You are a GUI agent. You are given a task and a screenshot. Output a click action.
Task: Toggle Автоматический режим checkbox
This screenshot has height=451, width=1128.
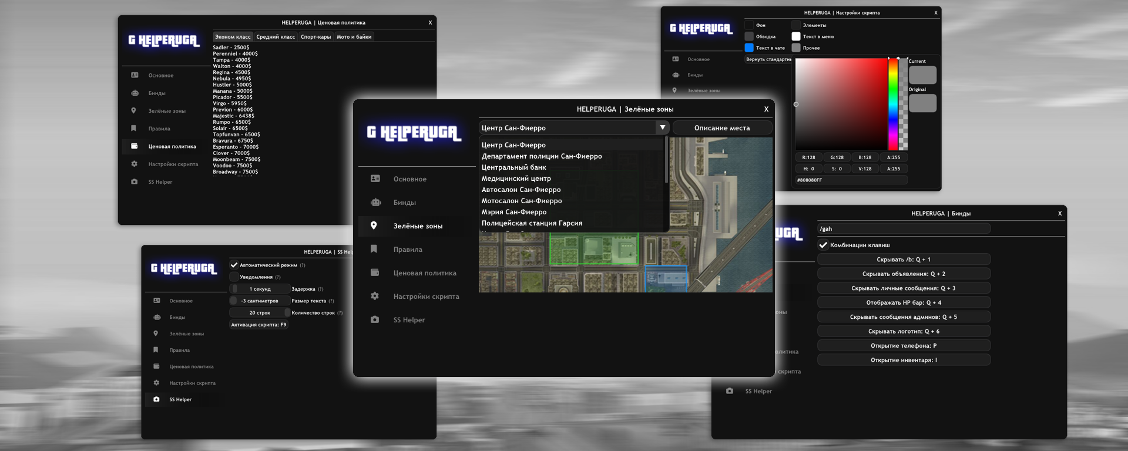tap(234, 265)
